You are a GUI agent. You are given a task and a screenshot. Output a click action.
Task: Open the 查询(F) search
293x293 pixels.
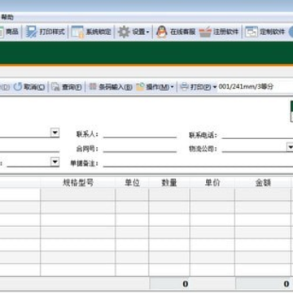67,87
